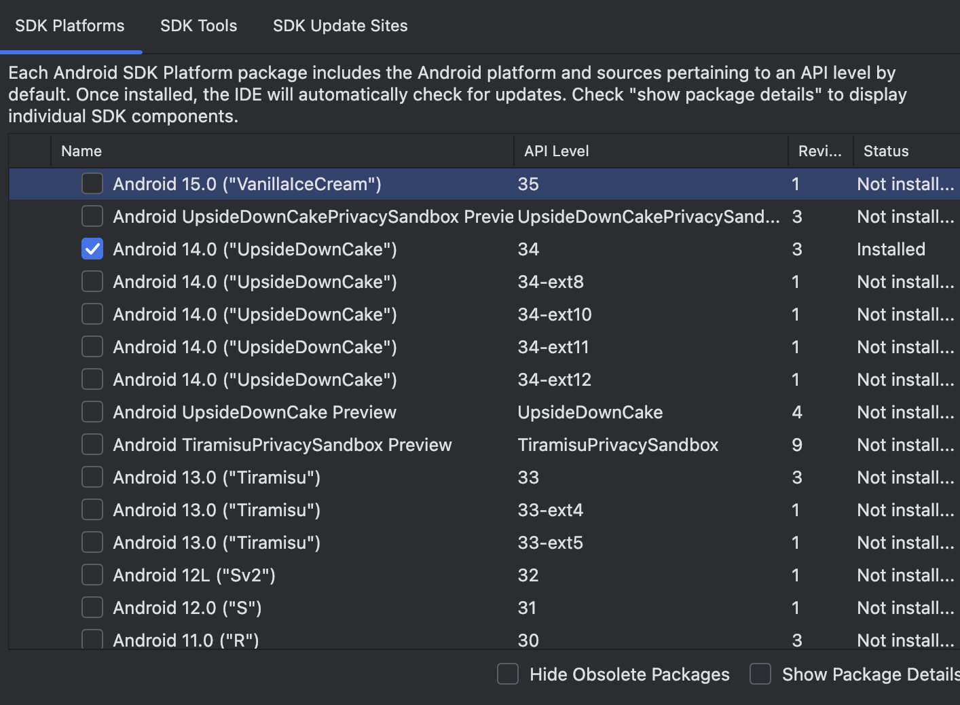
Task: Check the Android 14.0 34-ext12 checkbox
Action: click(92, 379)
